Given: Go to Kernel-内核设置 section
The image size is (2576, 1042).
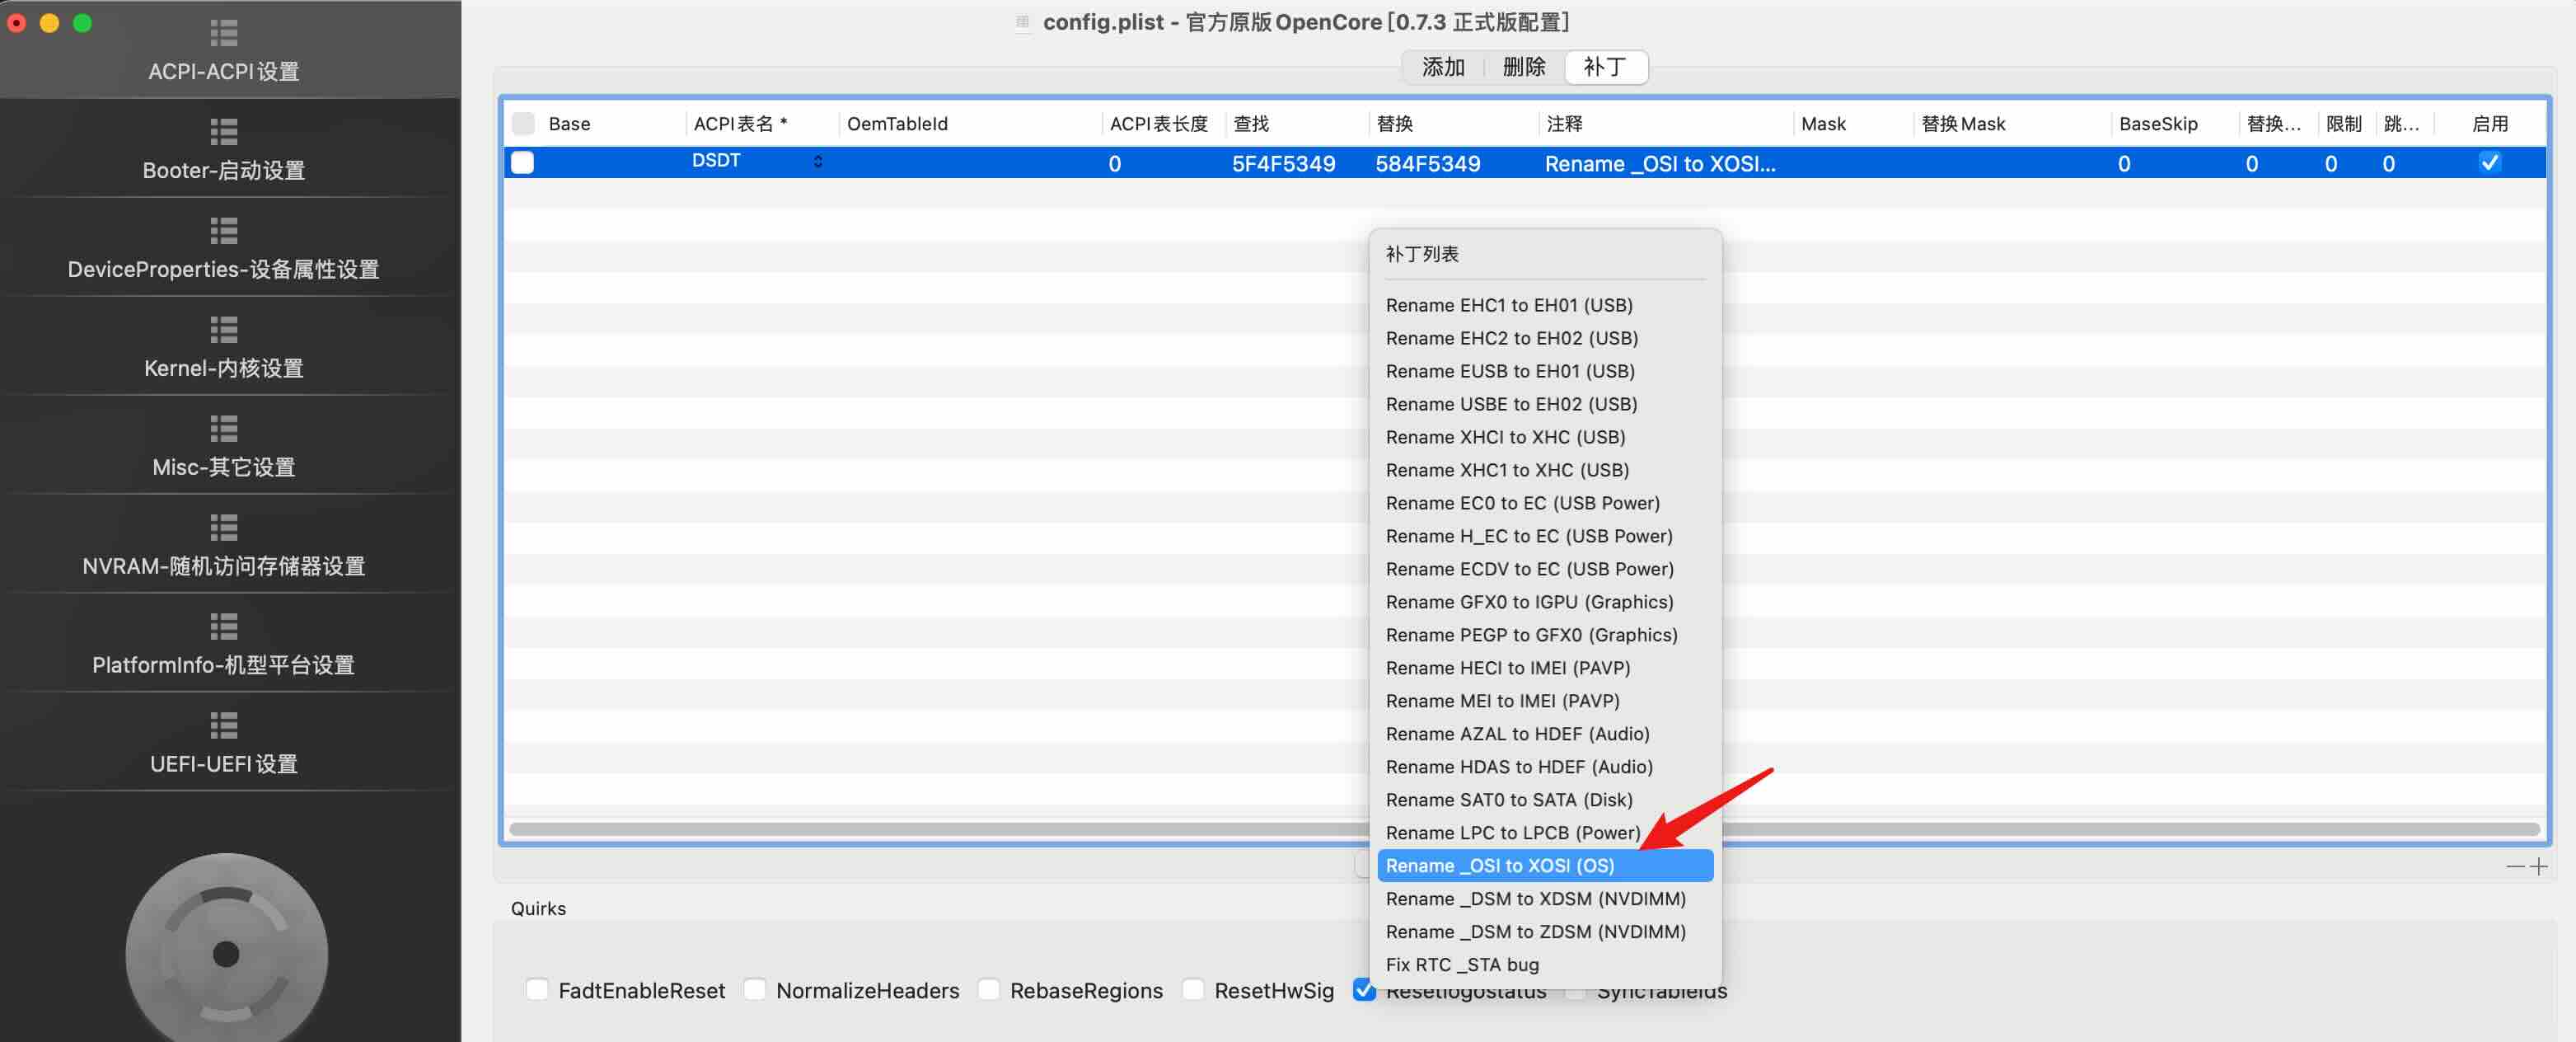Looking at the screenshot, I should click(224, 368).
